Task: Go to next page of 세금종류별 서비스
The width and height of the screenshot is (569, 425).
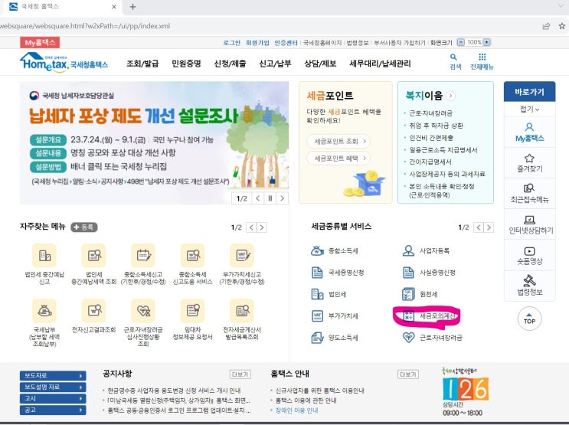Action: point(489,227)
